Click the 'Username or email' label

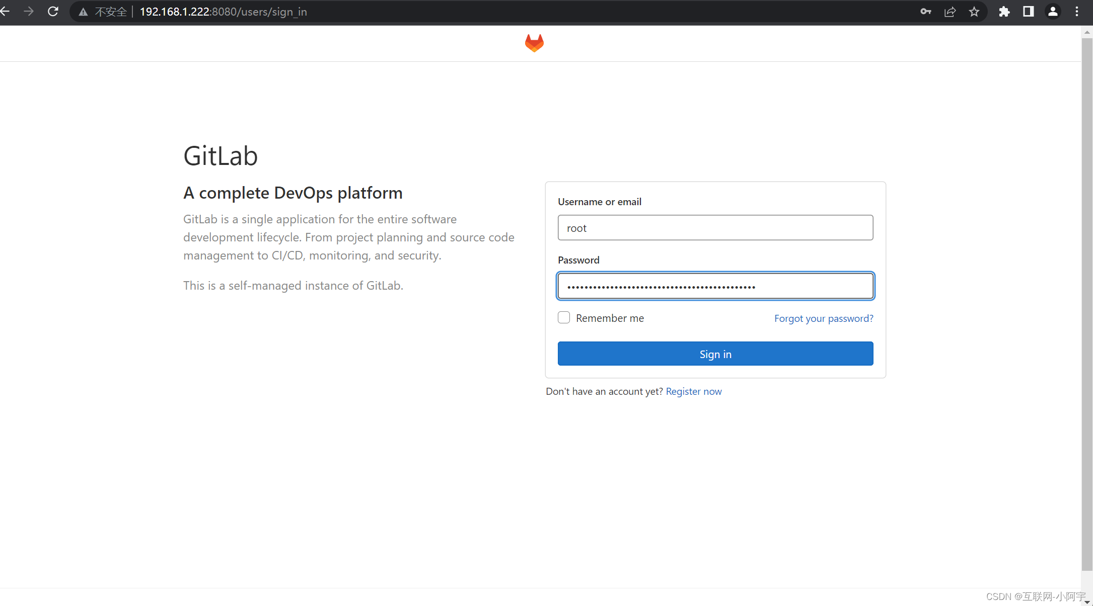pos(599,202)
